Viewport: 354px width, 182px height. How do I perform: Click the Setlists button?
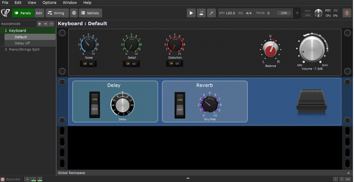[90, 13]
